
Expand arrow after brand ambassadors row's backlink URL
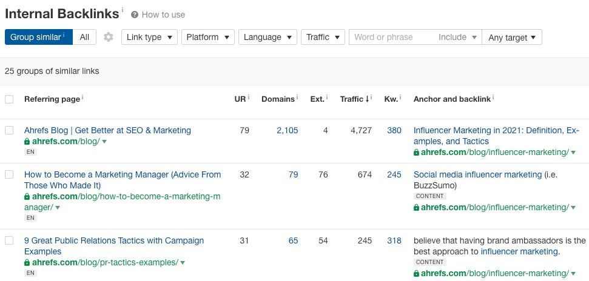(x=573, y=274)
